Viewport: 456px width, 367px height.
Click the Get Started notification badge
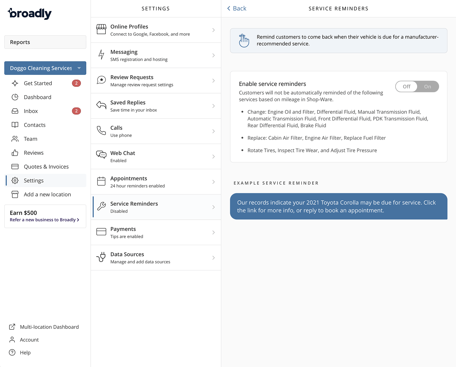point(76,83)
